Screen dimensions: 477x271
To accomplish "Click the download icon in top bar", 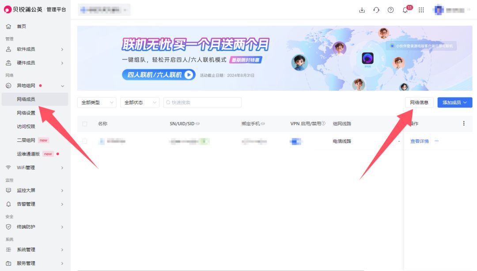I will click(362, 10).
